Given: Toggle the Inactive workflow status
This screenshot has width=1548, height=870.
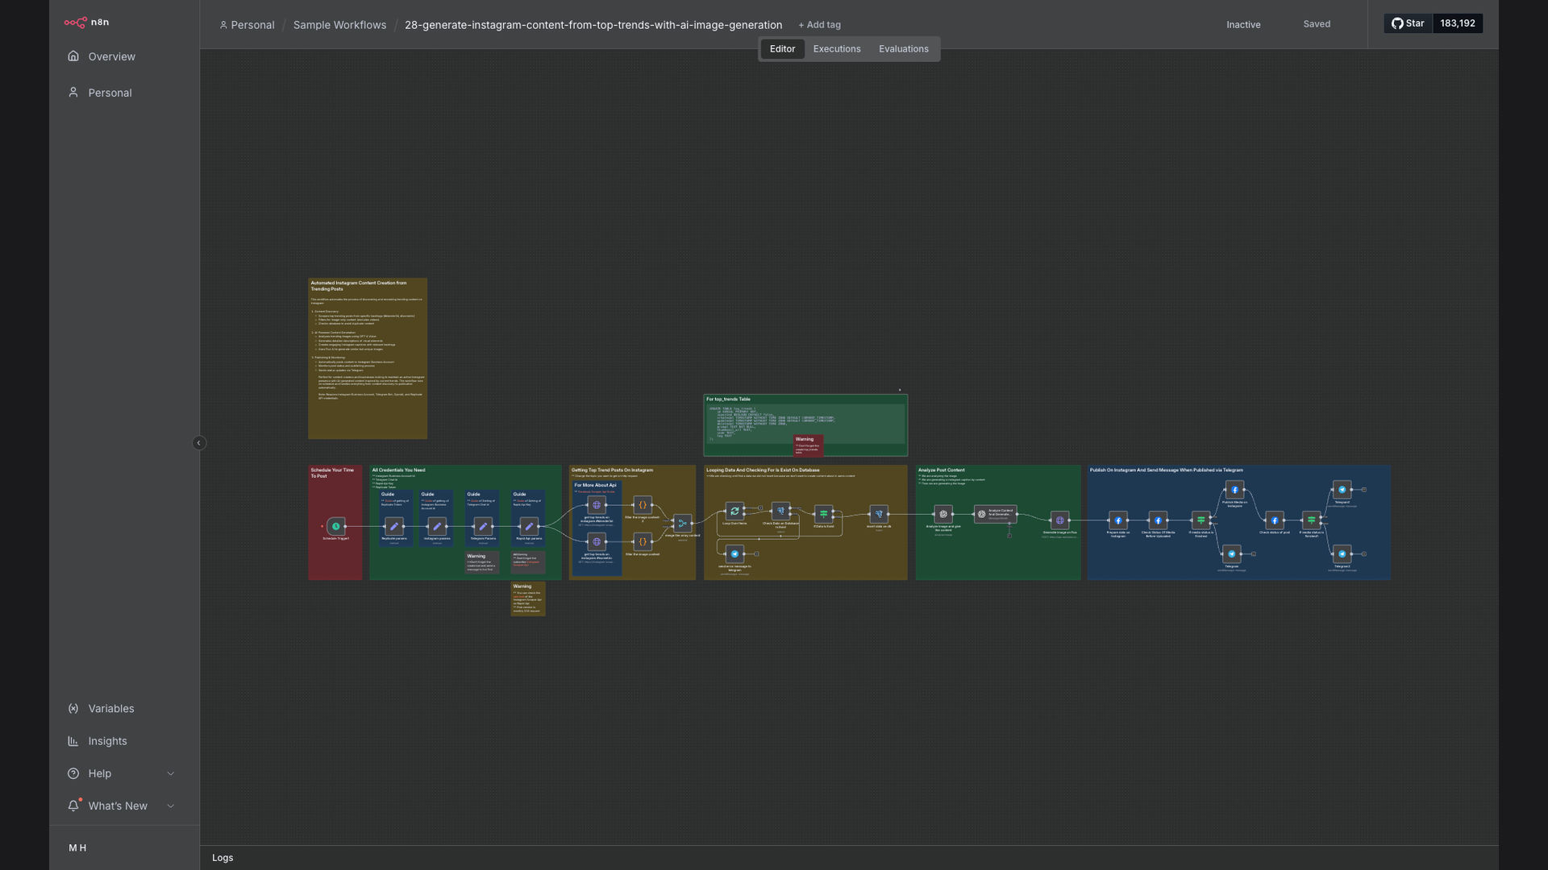Looking at the screenshot, I should pyautogui.click(x=1243, y=24).
